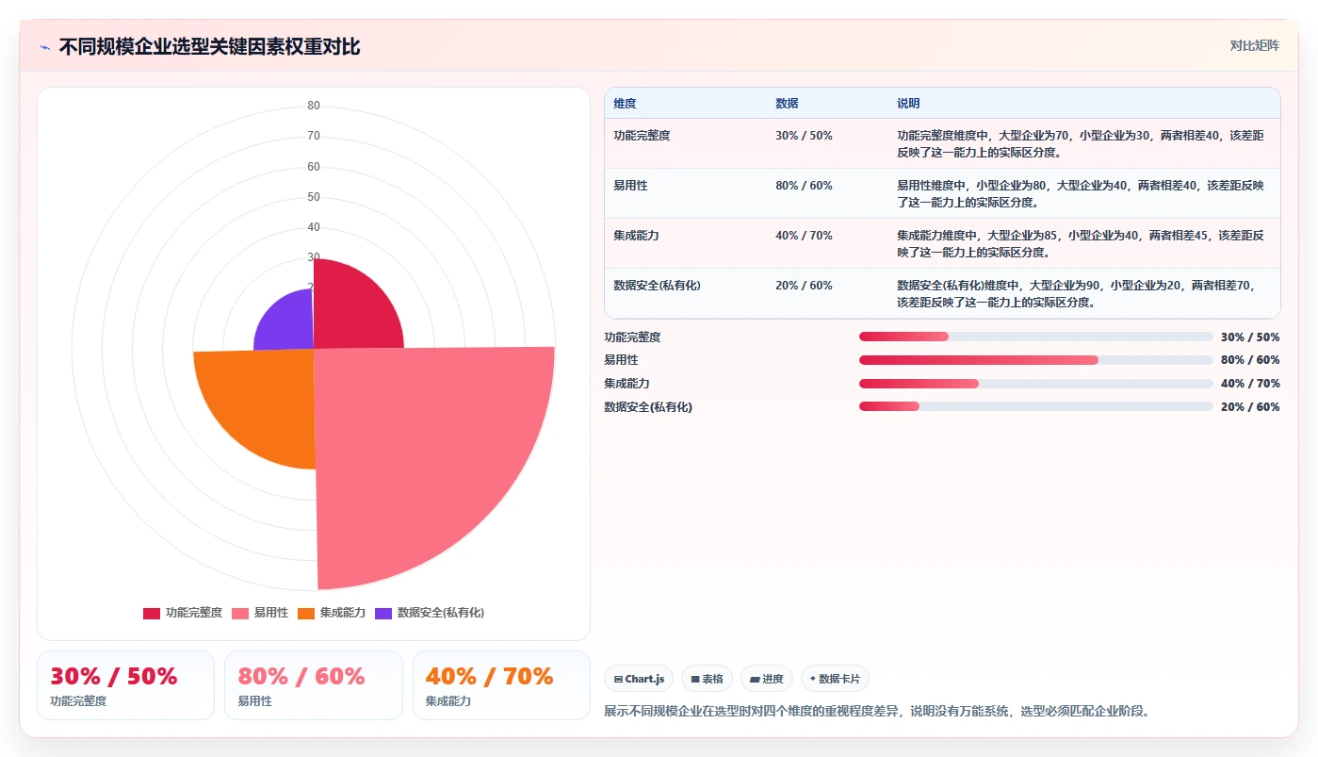Click the 功能完整度 description text in the table
The image size is (1318, 757).
tap(1081, 144)
